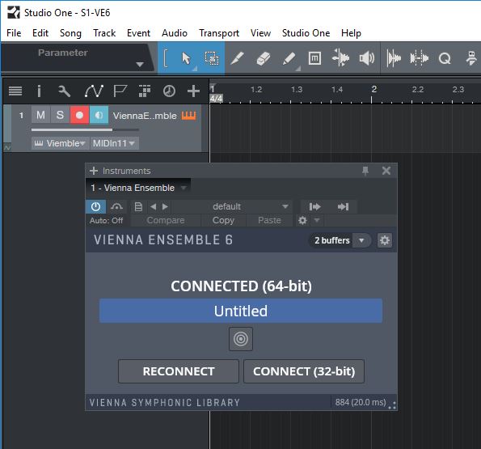Open the Track menu

click(104, 33)
